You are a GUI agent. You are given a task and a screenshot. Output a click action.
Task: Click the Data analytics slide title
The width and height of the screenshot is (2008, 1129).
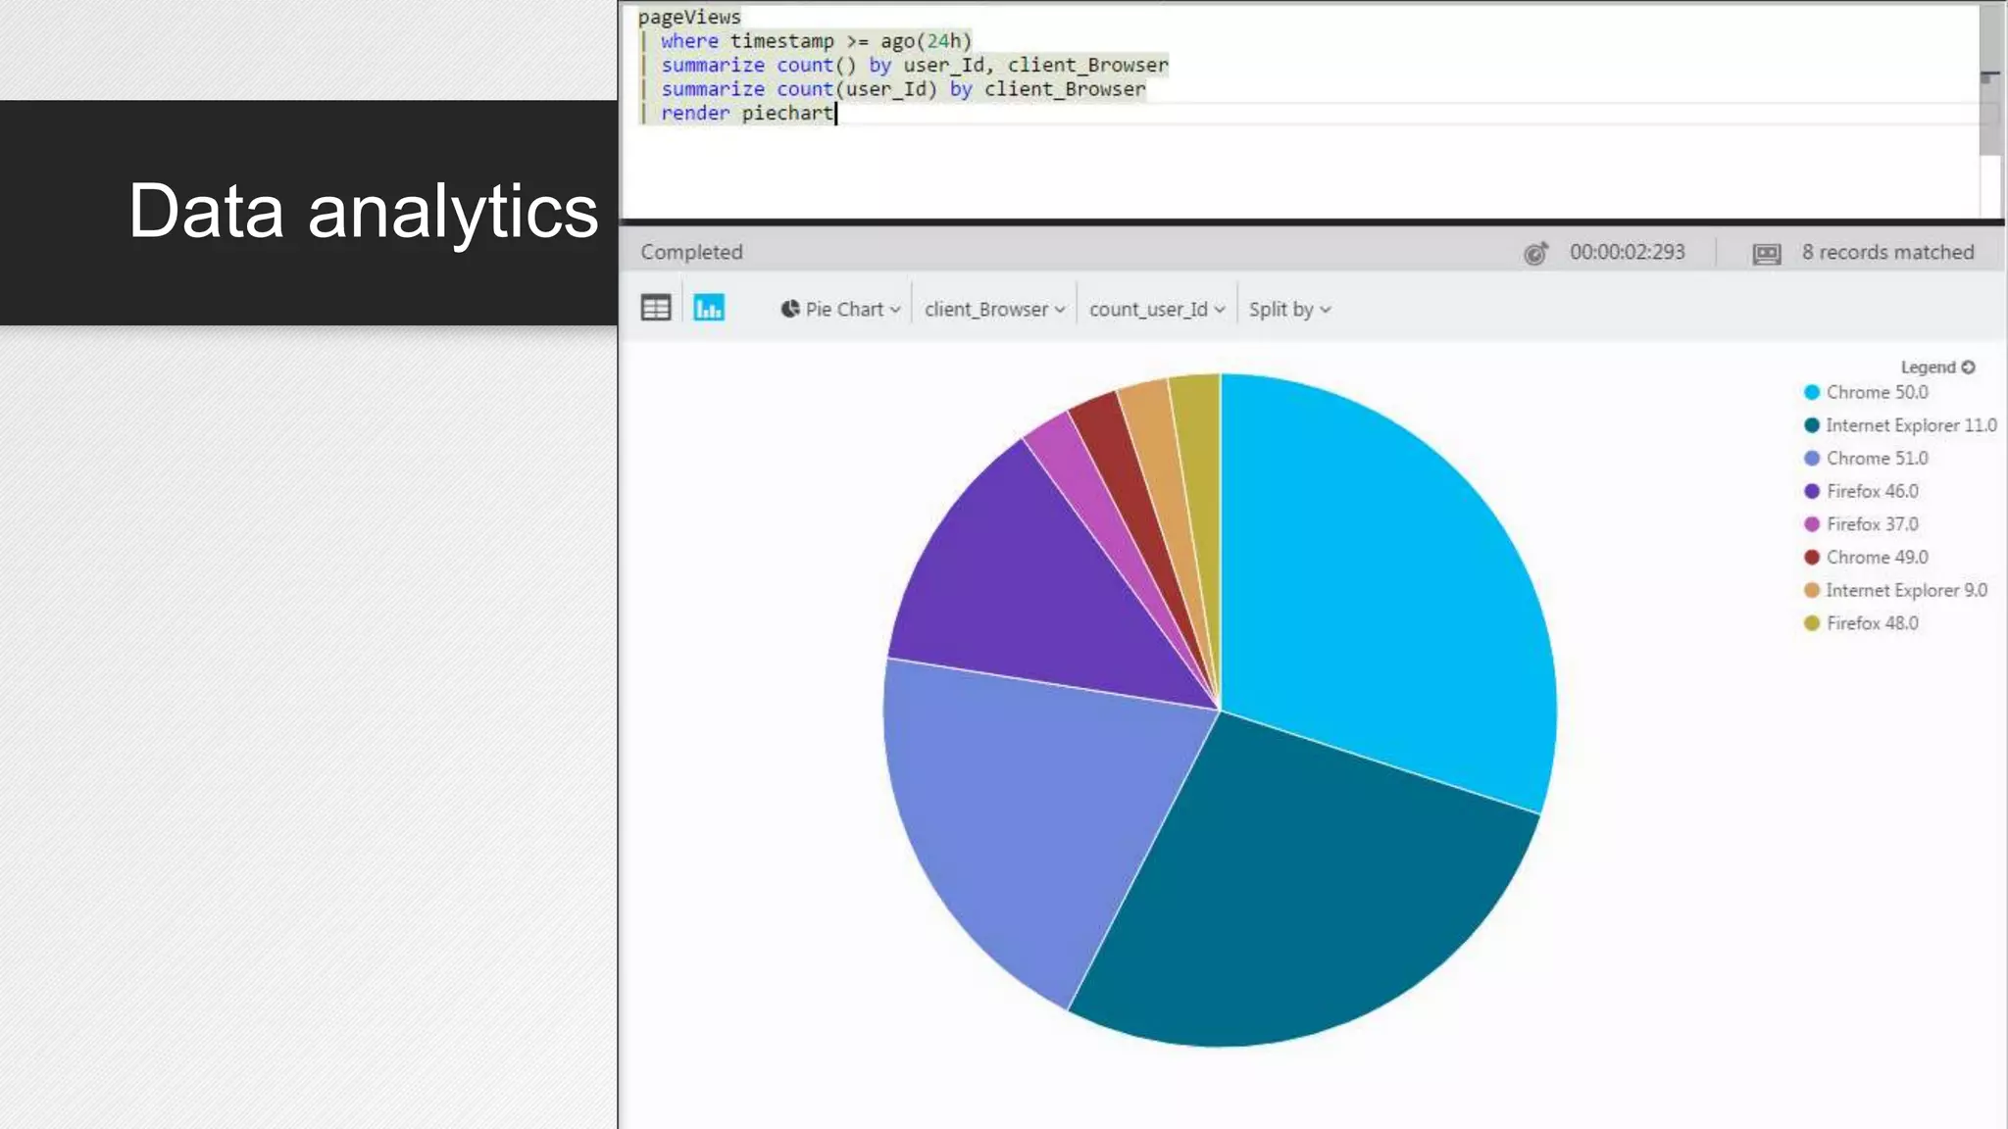(x=363, y=212)
